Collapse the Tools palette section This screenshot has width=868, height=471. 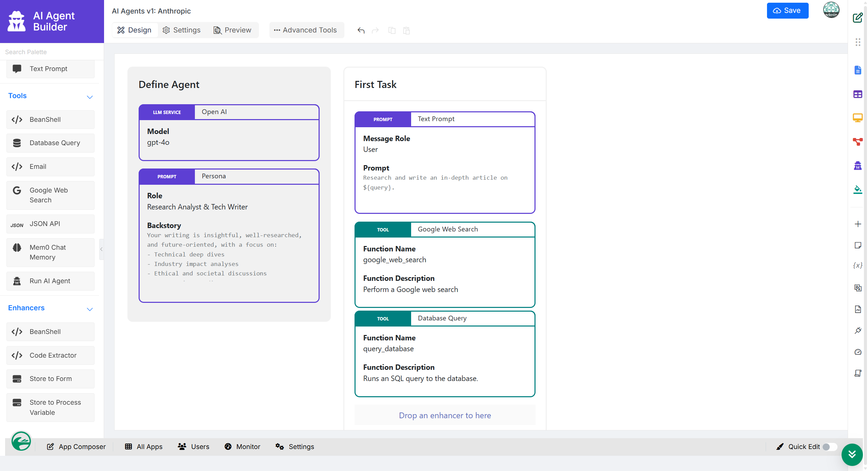tap(89, 97)
